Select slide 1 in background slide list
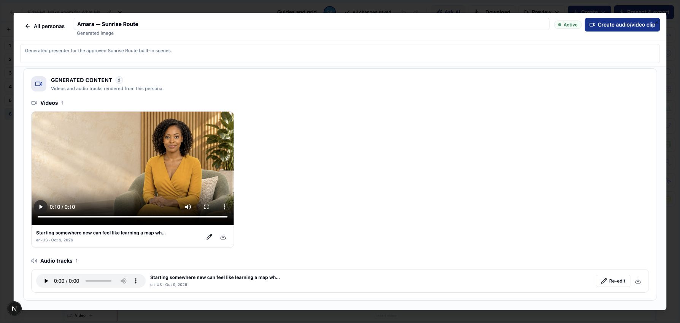 point(10,46)
